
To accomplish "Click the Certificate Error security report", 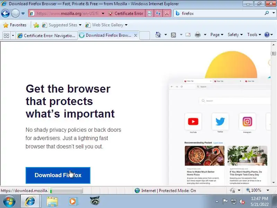I will [x=126, y=14].
